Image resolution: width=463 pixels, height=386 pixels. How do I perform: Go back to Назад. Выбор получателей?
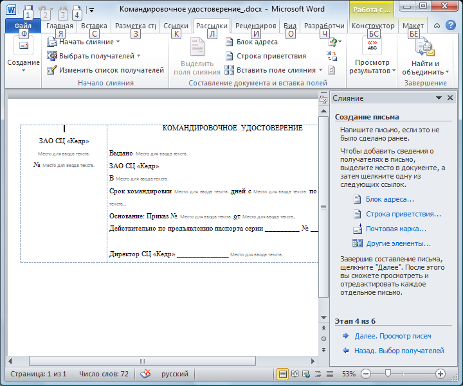point(399,351)
